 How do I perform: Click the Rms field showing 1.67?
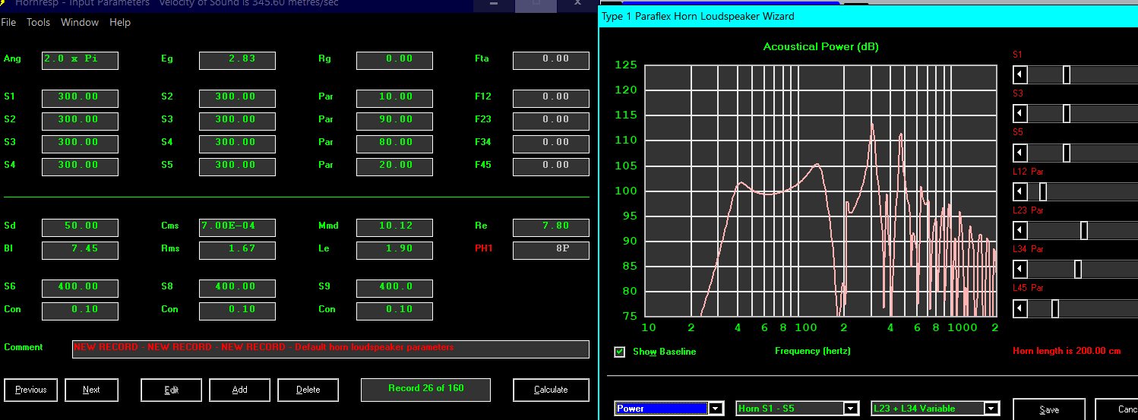pos(237,250)
